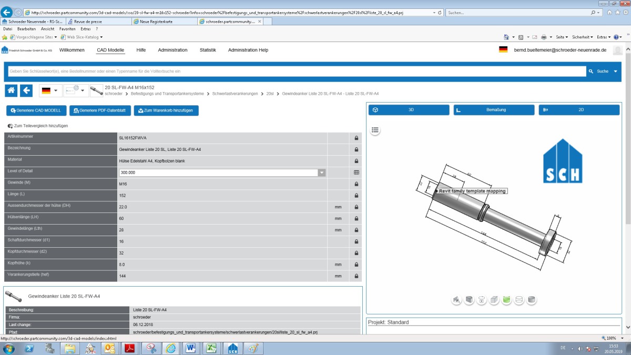Expand the Suche options dropdown in the search bar

(615, 70)
